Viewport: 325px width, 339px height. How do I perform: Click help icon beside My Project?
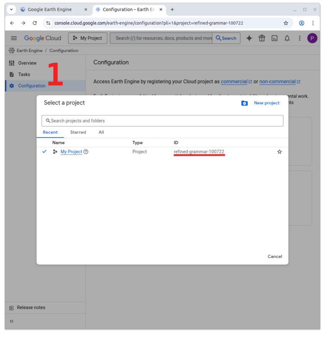[x=86, y=152]
